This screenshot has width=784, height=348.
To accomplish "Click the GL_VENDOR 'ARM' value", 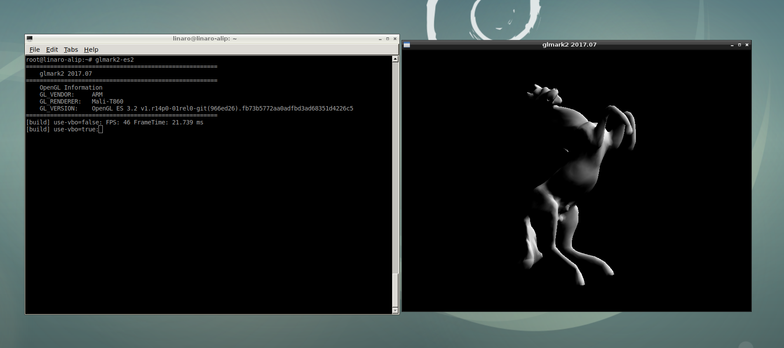I will pyautogui.click(x=97, y=94).
